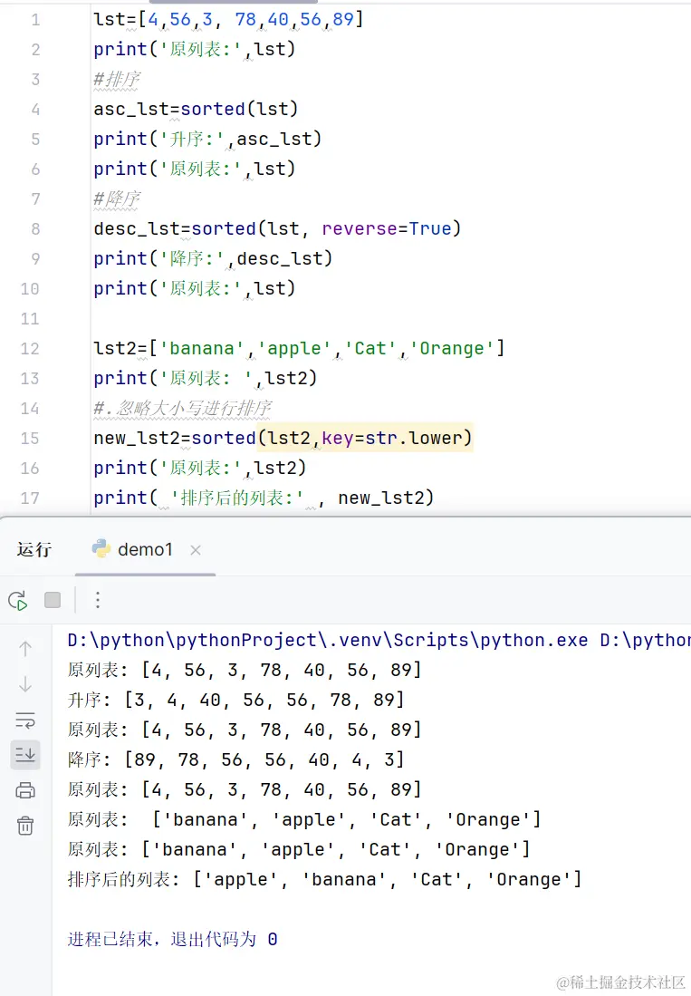The width and height of the screenshot is (691, 996).
Task: Click the Python icon on demo1 tab
Action: coord(101,549)
